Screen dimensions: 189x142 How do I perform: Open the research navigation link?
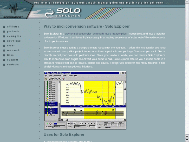point(13,50)
